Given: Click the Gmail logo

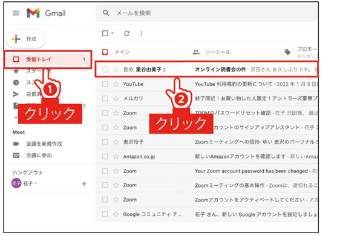Looking at the screenshot, I should pyautogui.click(x=46, y=13).
